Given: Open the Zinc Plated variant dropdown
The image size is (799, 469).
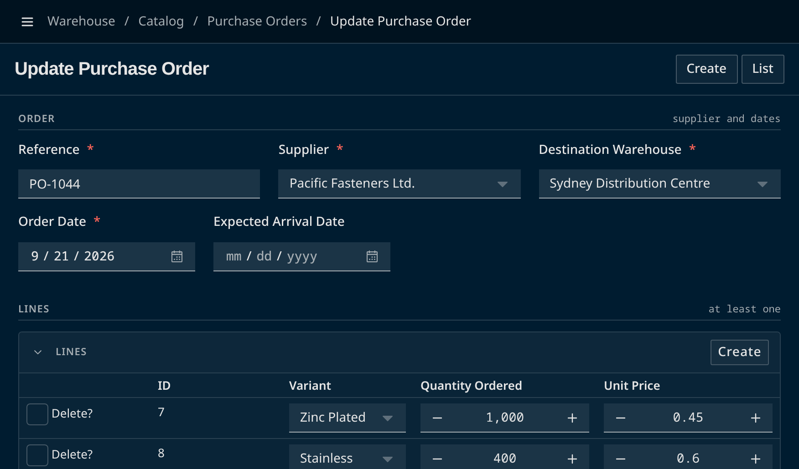Looking at the screenshot, I should point(347,418).
